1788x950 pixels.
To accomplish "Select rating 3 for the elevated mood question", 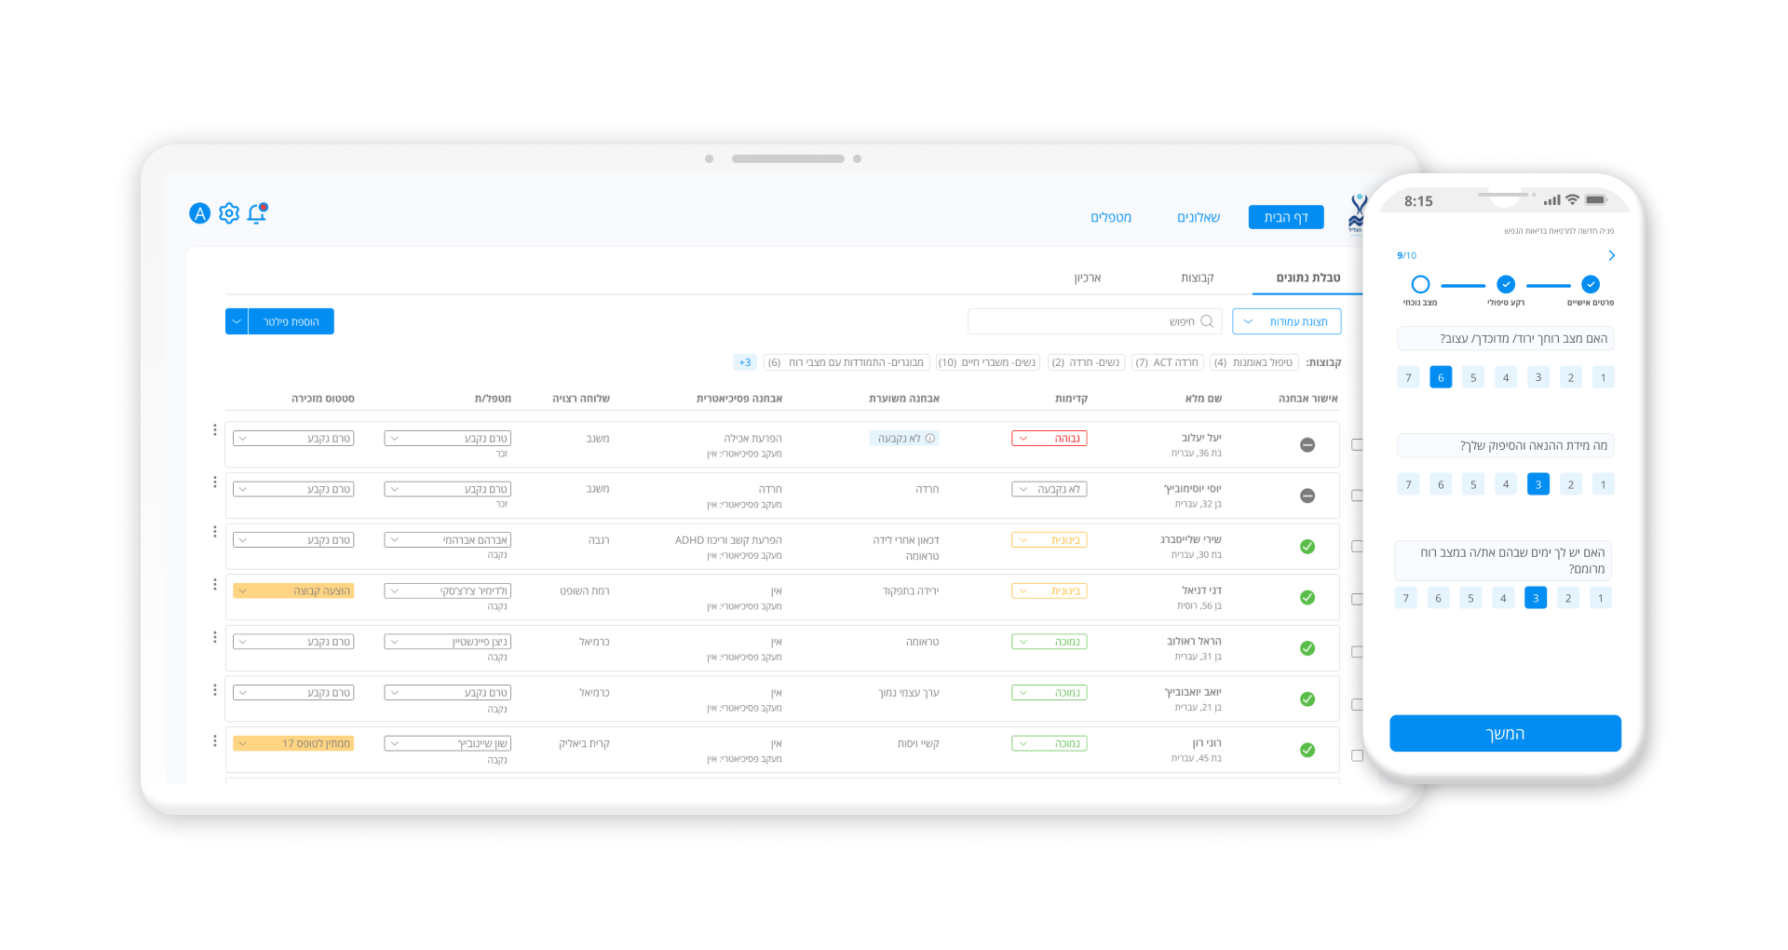I will 1535,598.
